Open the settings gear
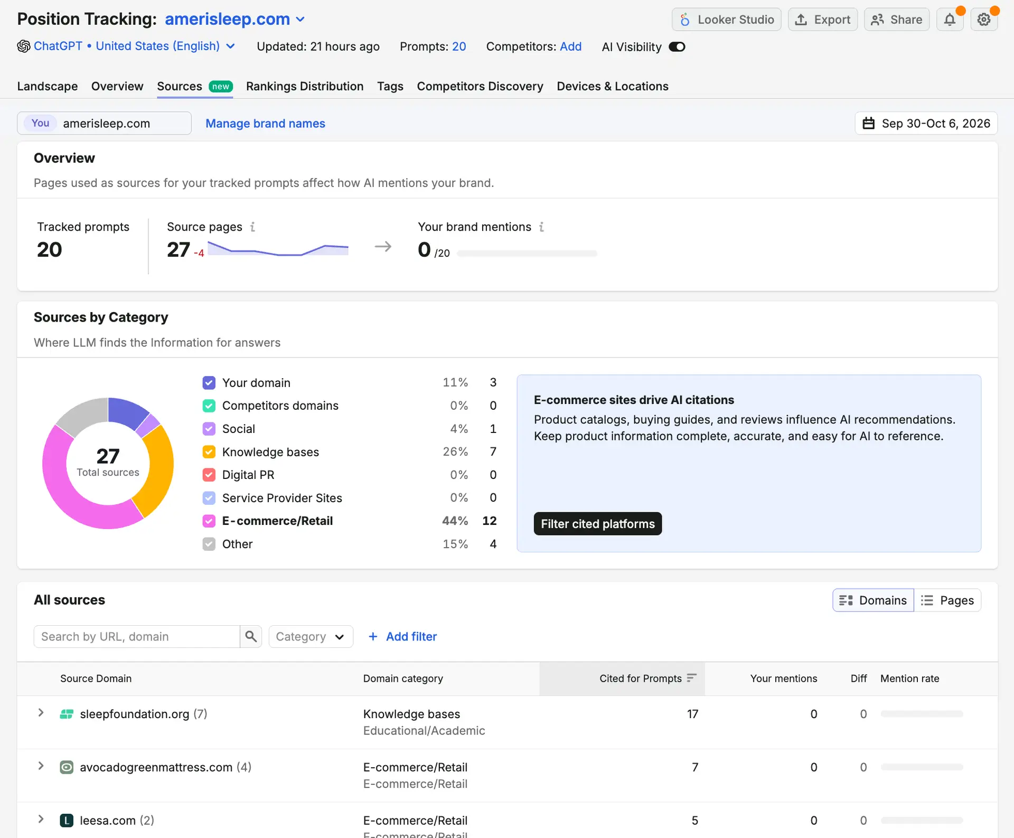The height and width of the screenshot is (838, 1014). 983,20
